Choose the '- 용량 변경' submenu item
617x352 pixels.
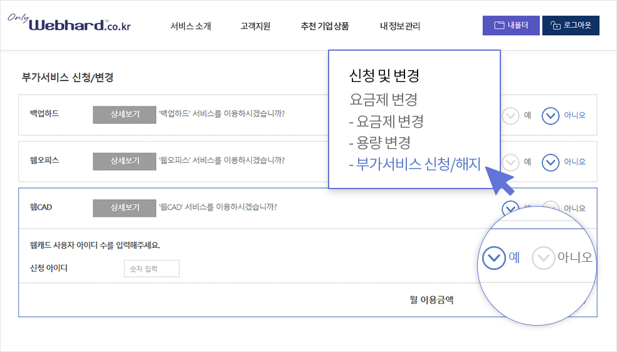pyautogui.click(x=380, y=143)
